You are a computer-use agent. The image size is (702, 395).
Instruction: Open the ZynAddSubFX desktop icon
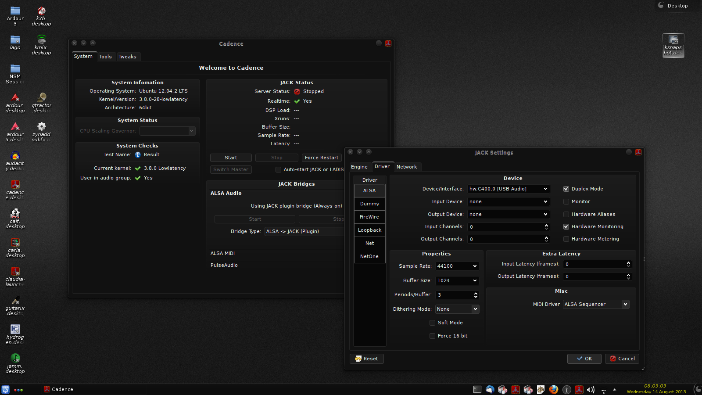click(41, 127)
